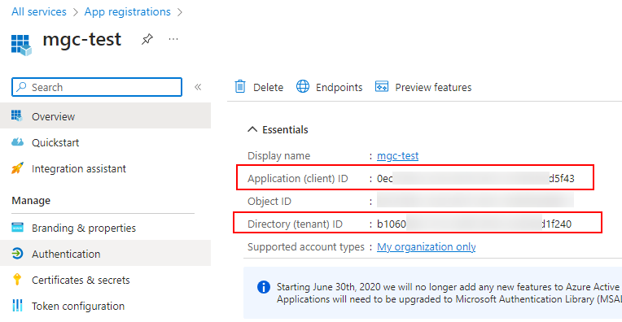
Task: Navigate to App registrations breadcrumb
Action: pos(127,12)
